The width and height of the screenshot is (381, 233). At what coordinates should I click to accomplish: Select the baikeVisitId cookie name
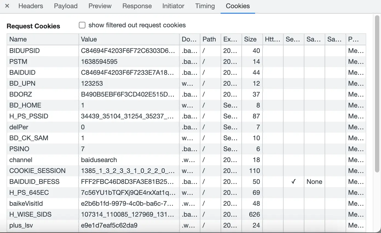[26, 204]
